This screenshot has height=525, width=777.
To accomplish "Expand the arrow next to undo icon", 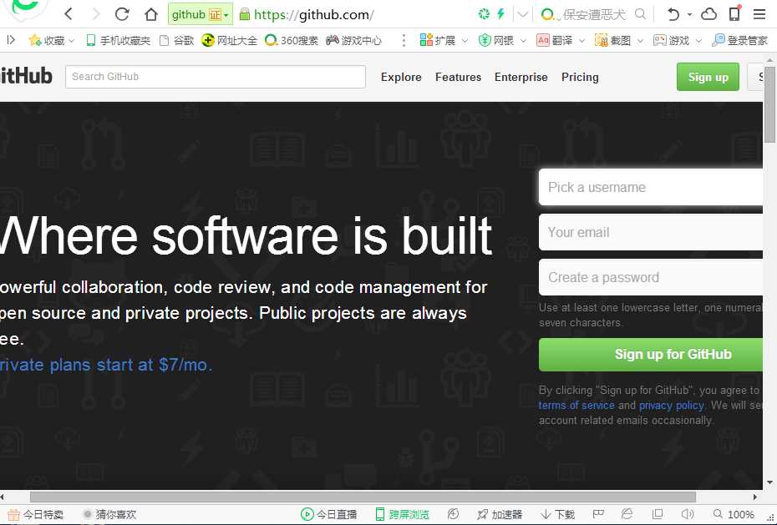I will click(689, 14).
